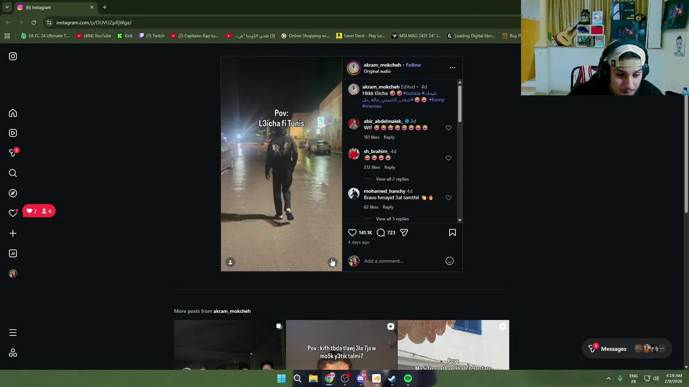Open the Pov kifh tbda tlawj post thumbnail

pos(341,345)
